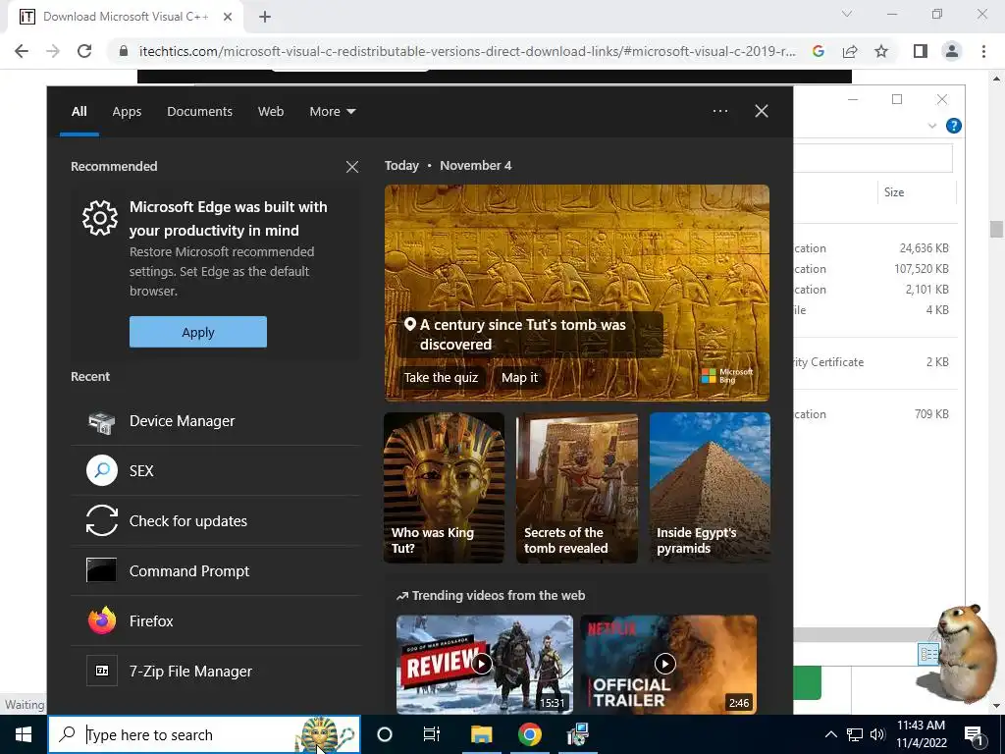Open the installer app on taskbar
This screenshot has height=754, width=1005.
pos(577,734)
